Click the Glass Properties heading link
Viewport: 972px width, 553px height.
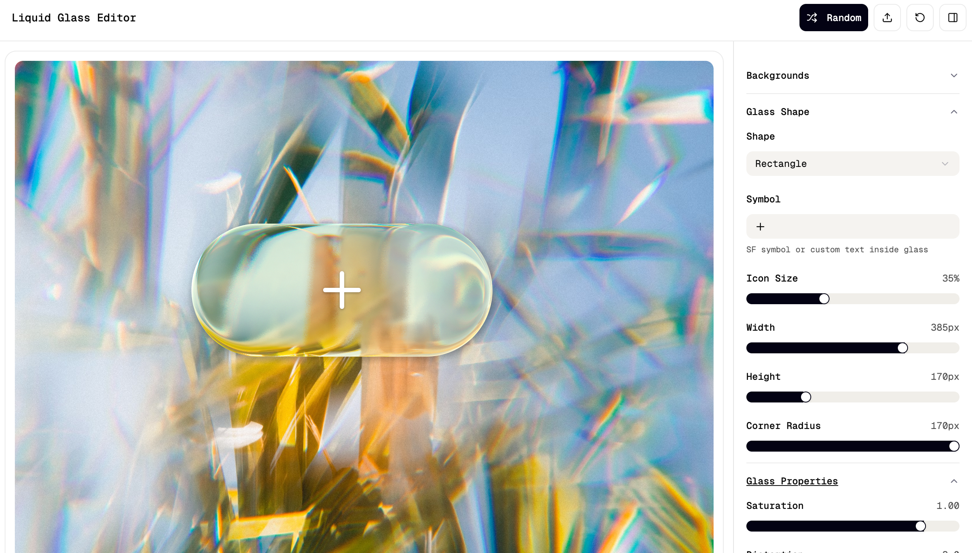(792, 481)
